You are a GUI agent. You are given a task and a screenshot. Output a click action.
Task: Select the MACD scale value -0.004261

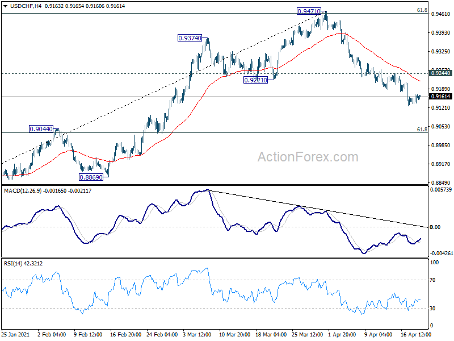[x=442, y=253]
